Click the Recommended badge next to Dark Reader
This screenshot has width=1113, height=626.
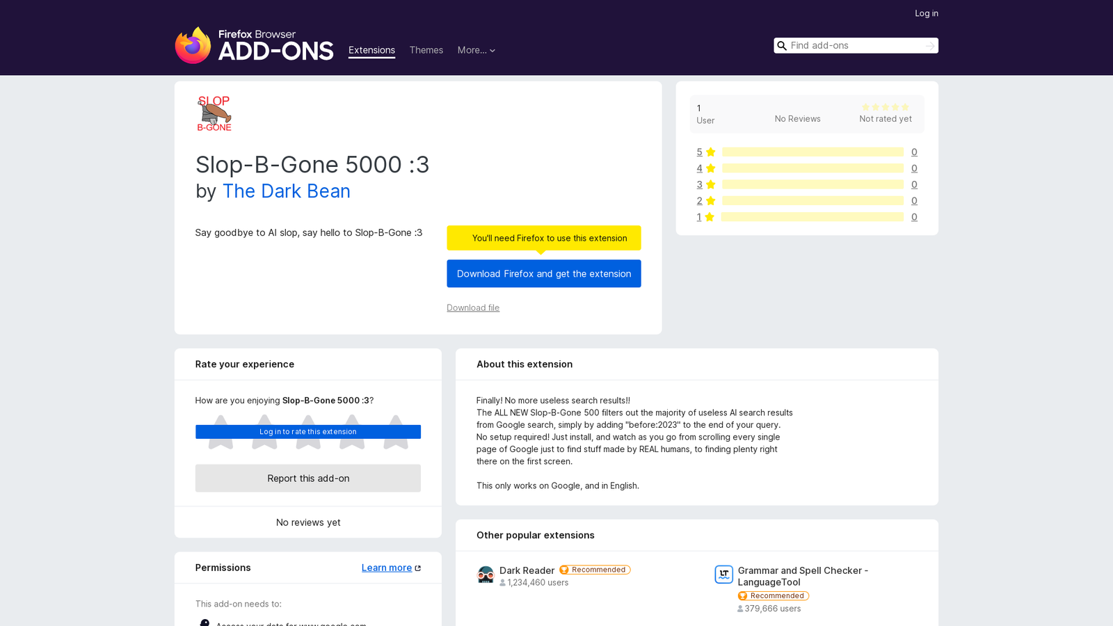click(595, 570)
